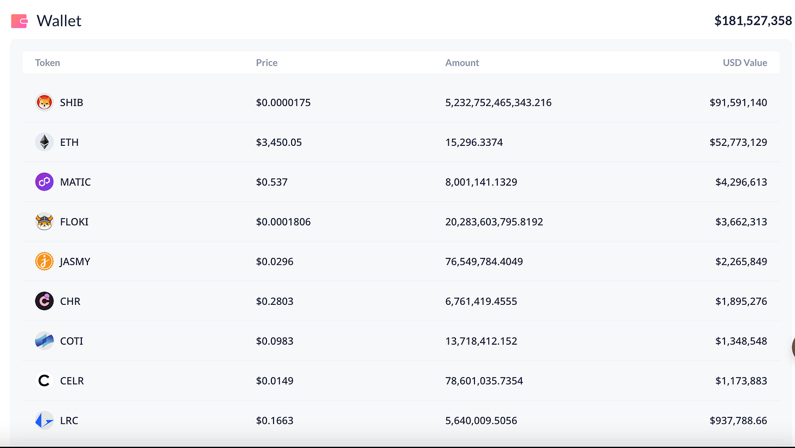The width and height of the screenshot is (795, 448).
Task: Click COTI USD value $1,348,548
Action: (x=741, y=341)
